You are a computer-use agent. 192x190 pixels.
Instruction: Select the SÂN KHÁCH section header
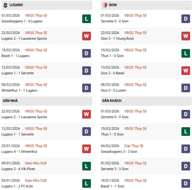click(x=112, y=101)
